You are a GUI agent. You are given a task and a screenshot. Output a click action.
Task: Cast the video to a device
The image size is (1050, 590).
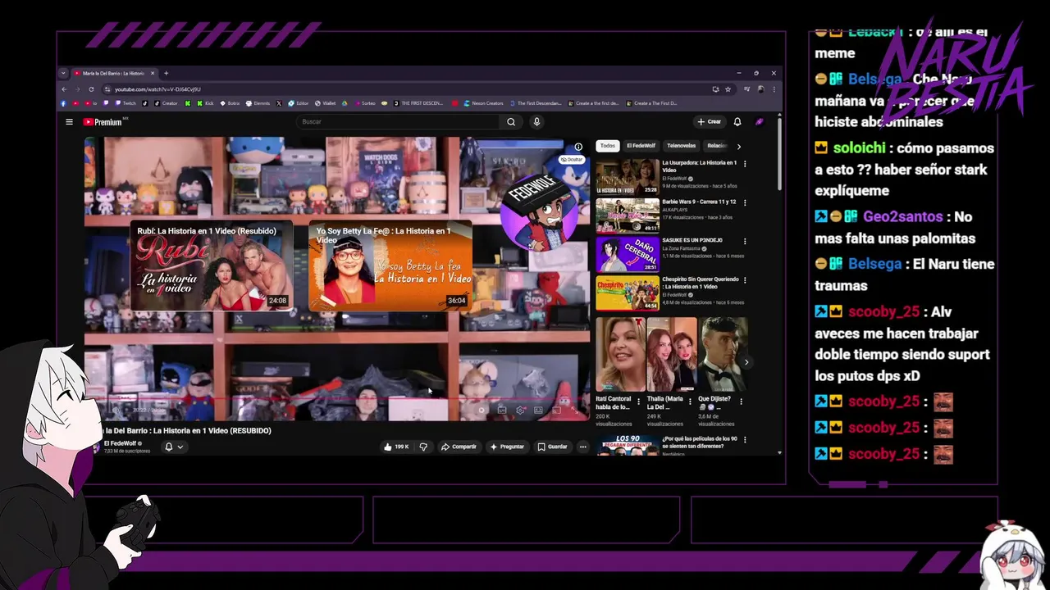click(556, 410)
